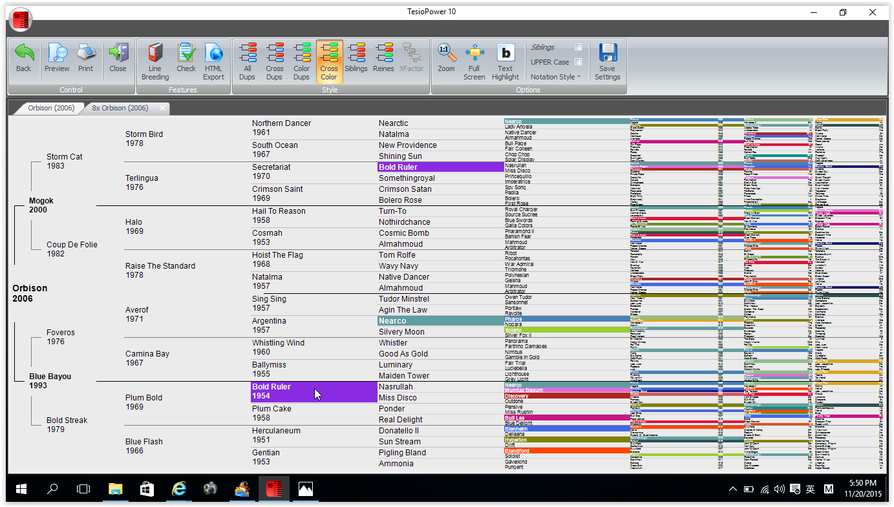894x507 pixels.
Task: Click Raise The Standard 1978
Action: tap(160, 271)
